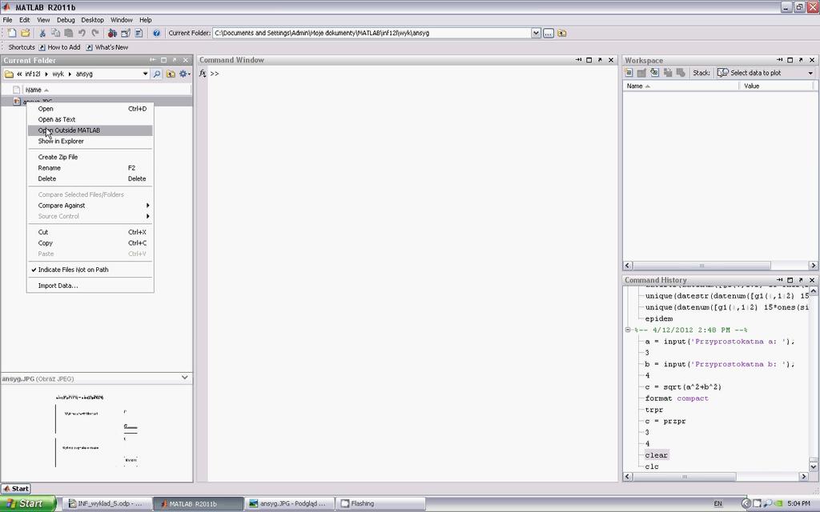The width and height of the screenshot is (820, 512).
Task: Click the Value column header in Workspace
Action: pyautogui.click(x=778, y=86)
